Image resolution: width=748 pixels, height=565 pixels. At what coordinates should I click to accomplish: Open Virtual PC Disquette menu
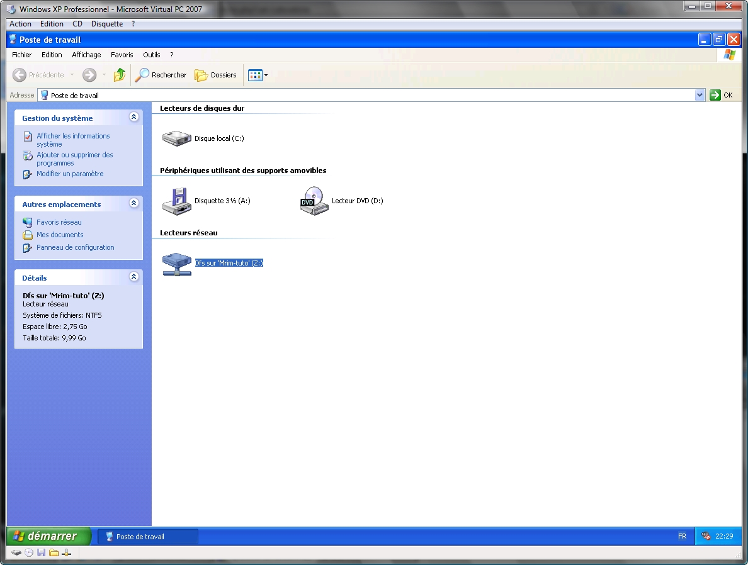pyautogui.click(x=107, y=24)
